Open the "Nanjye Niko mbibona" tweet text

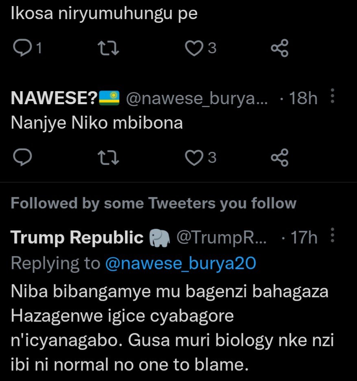[97, 123]
